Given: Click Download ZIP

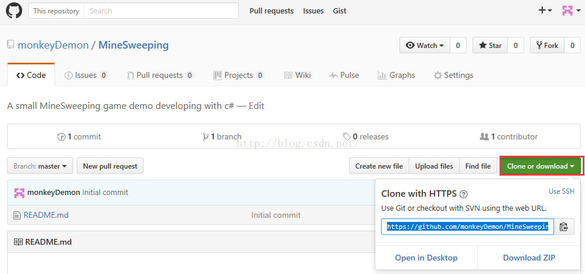Looking at the screenshot, I should pyautogui.click(x=529, y=258).
